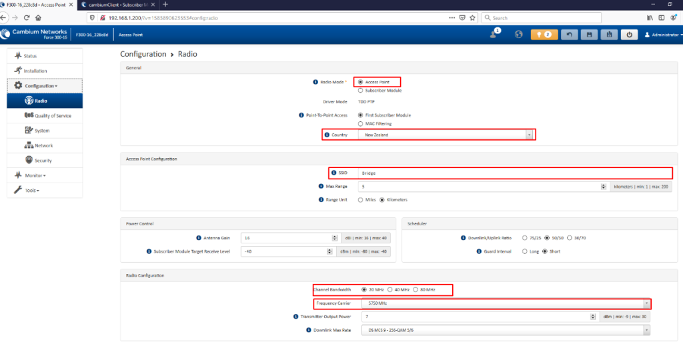
Task: Choose the 40 MHz channel bandwidth
Action: 390,289
